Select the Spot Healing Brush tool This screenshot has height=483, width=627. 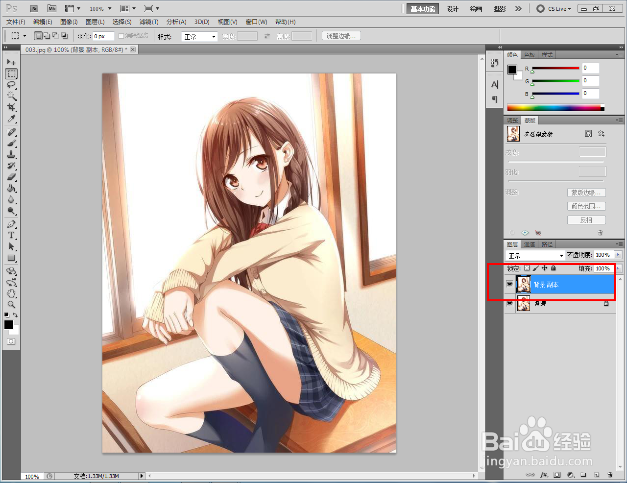(11, 132)
